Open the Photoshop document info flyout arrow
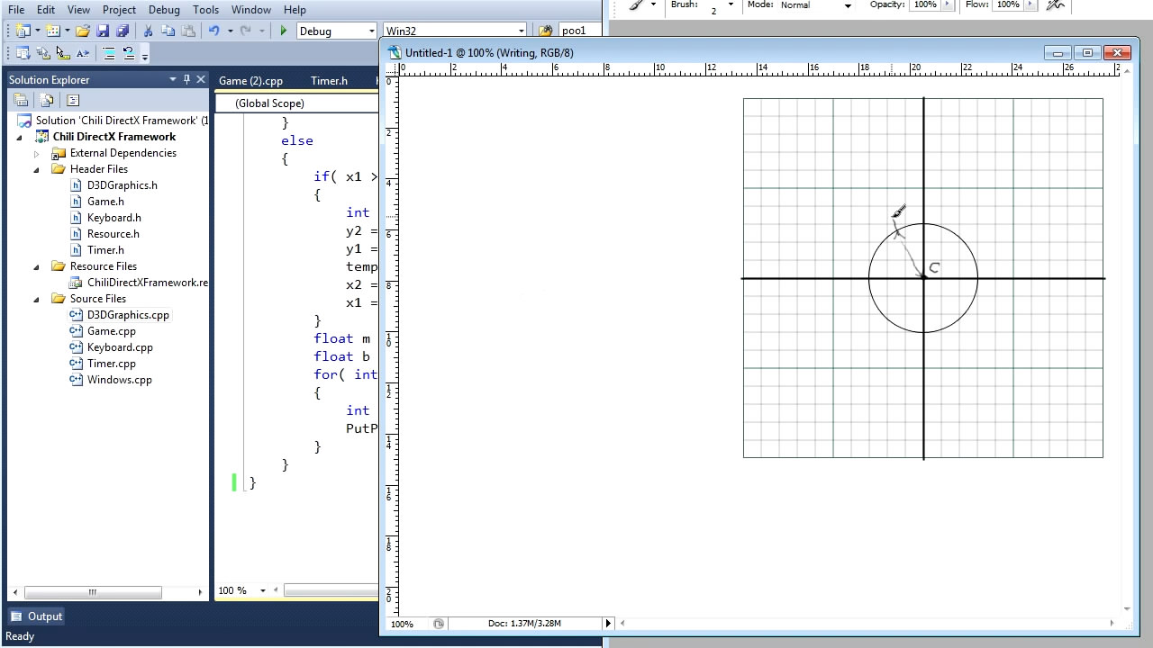The image size is (1153, 648). [x=608, y=623]
